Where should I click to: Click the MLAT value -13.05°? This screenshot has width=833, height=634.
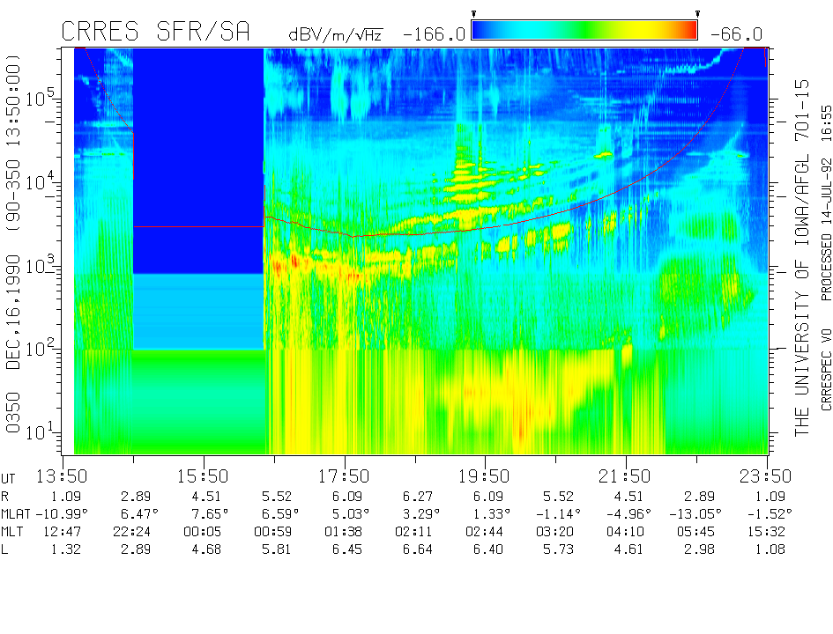click(695, 514)
